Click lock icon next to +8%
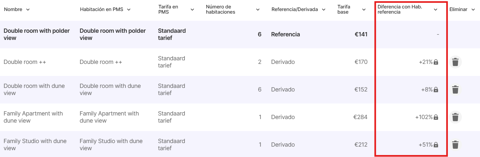Viewport: 480px width, 157px height. [x=436, y=90]
